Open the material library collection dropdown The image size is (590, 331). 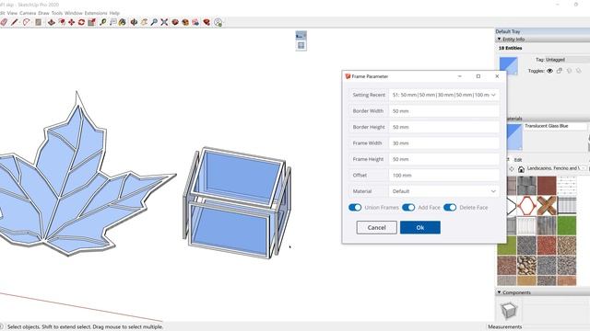(x=556, y=168)
